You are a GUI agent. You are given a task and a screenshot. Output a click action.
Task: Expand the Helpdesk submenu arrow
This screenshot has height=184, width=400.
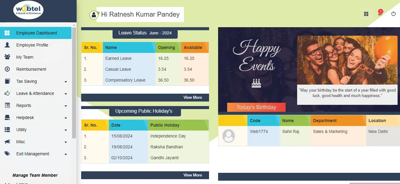click(66, 118)
